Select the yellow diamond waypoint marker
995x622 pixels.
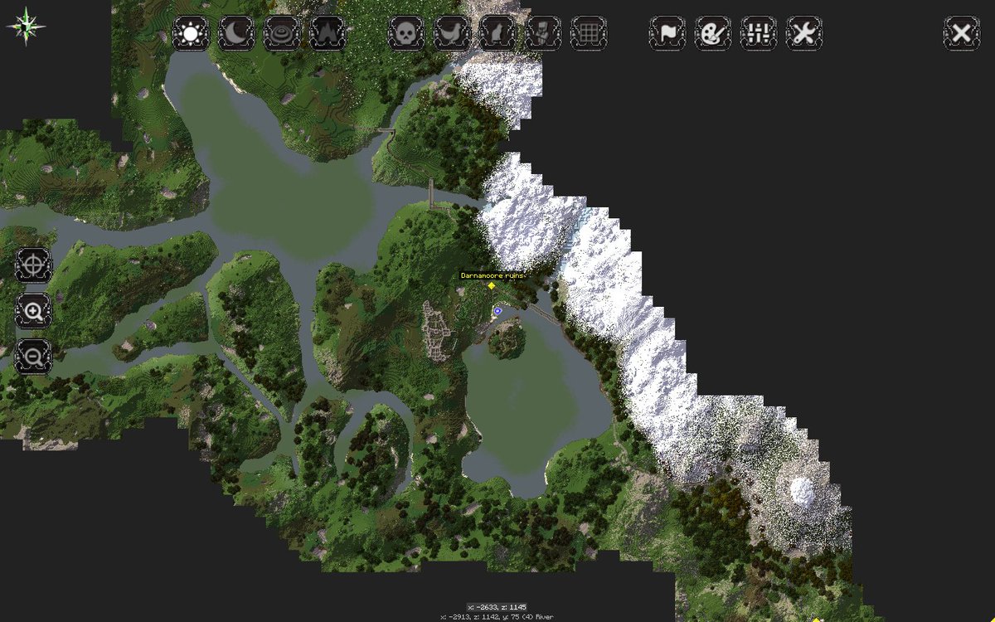pyautogui.click(x=491, y=285)
